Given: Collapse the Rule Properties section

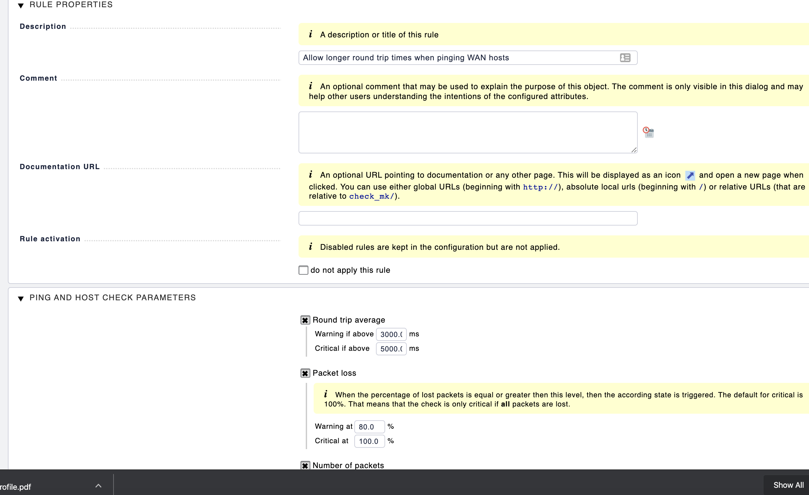Looking at the screenshot, I should point(21,5).
